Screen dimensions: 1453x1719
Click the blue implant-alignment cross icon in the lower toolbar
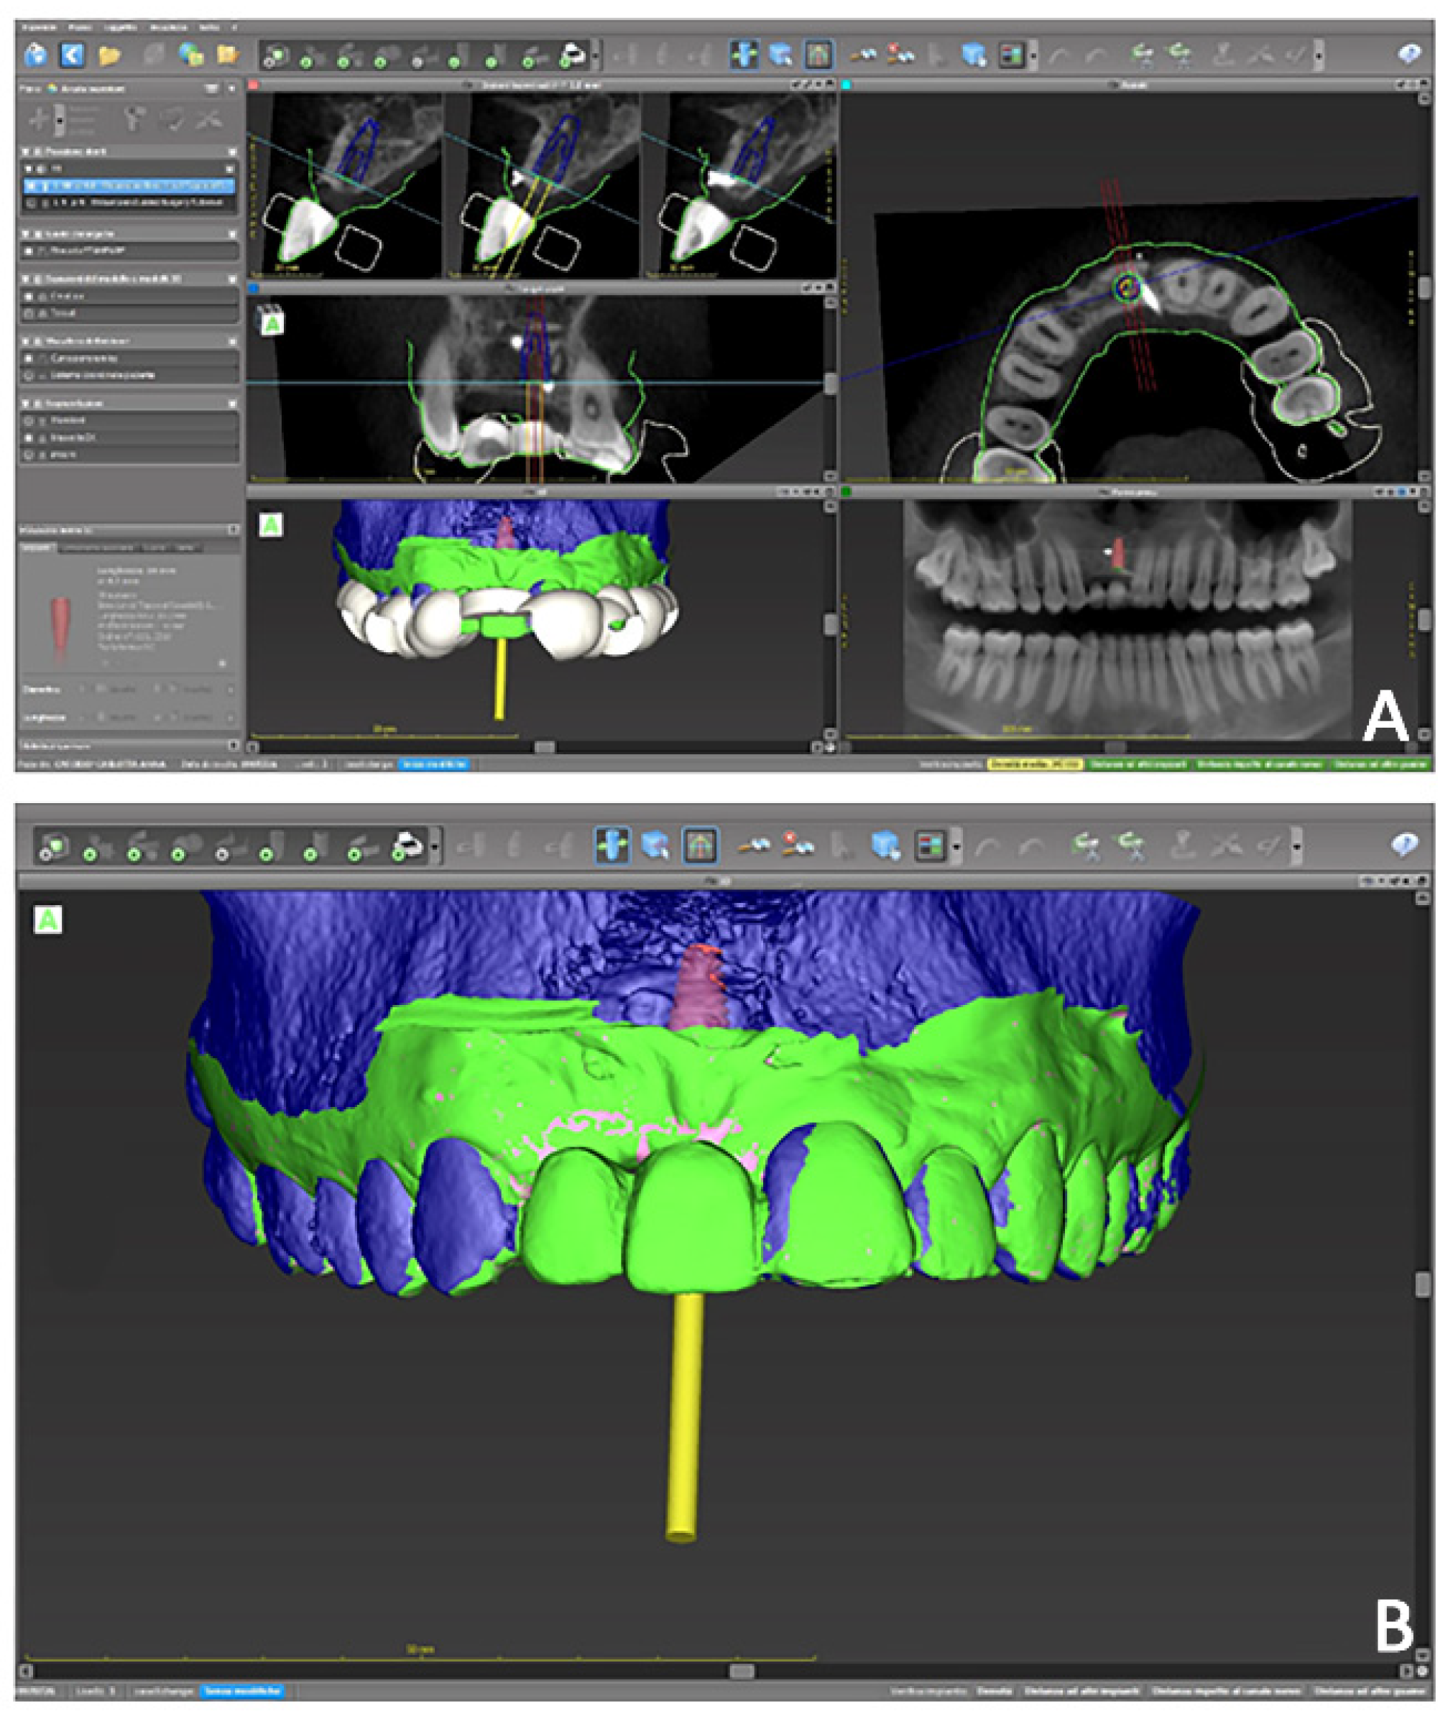point(612,846)
